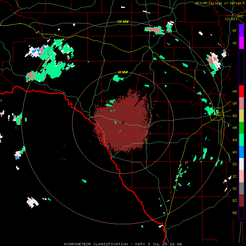Click the "BD" legend label
The image size is (246, 246).
tap(235, 116)
